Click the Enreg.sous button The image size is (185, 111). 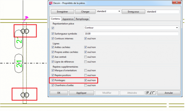133,12
